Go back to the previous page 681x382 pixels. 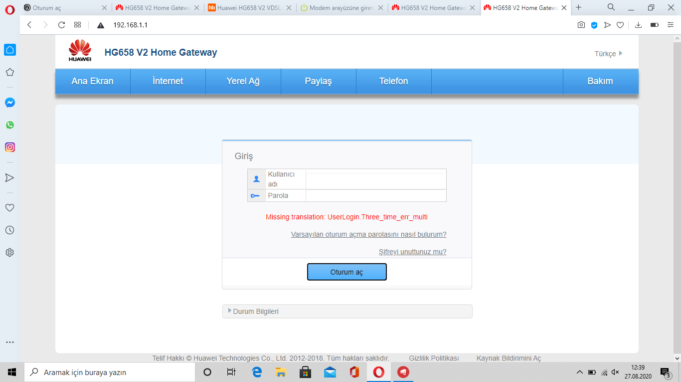tap(29, 25)
